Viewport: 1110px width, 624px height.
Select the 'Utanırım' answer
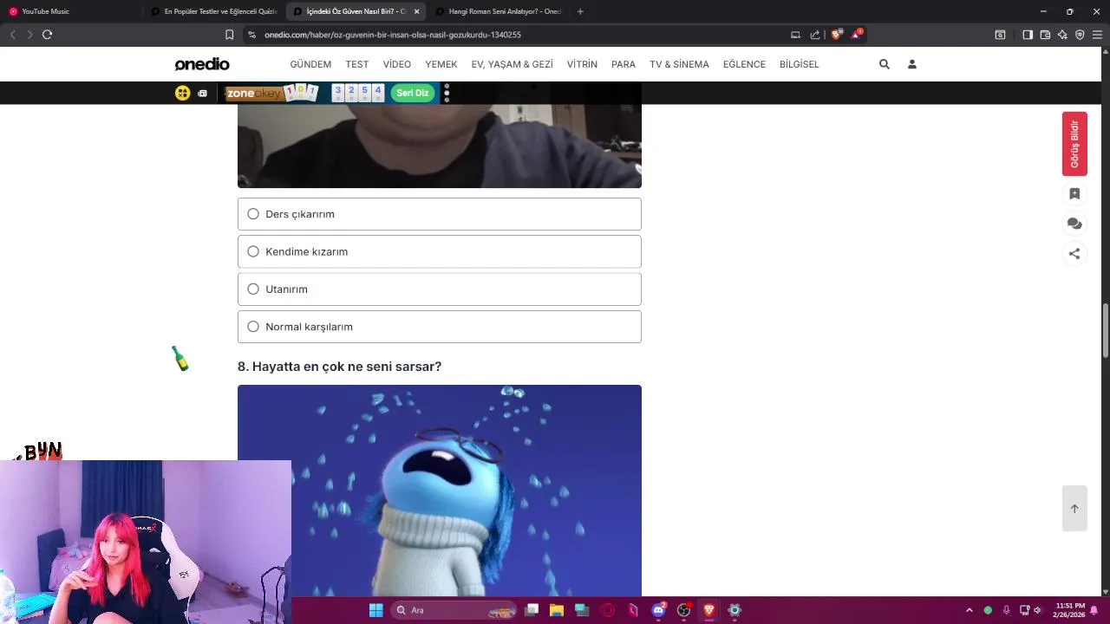[x=440, y=289]
